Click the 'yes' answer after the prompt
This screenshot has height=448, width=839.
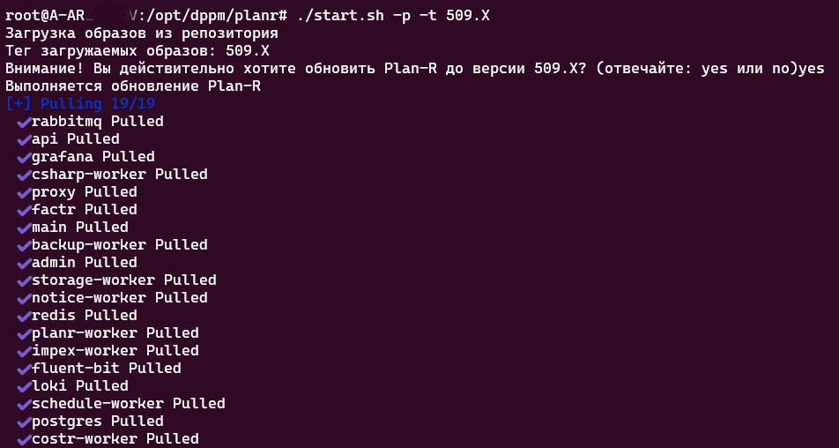811,69
